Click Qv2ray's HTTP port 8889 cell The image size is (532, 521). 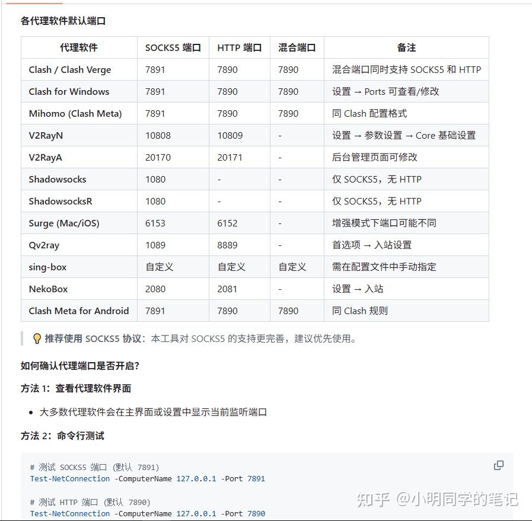point(227,245)
